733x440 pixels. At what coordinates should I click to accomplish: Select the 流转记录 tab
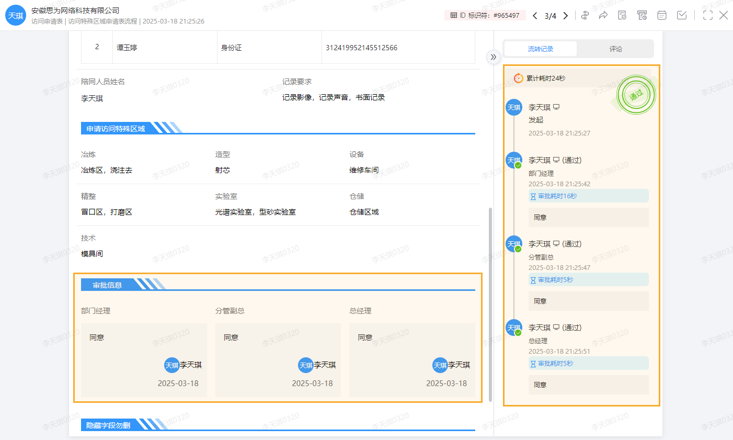540,48
